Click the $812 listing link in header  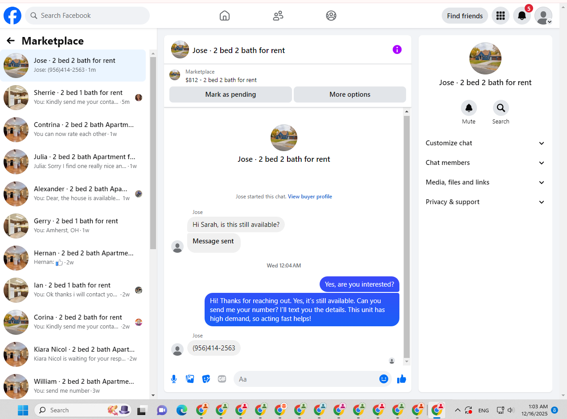click(x=221, y=80)
